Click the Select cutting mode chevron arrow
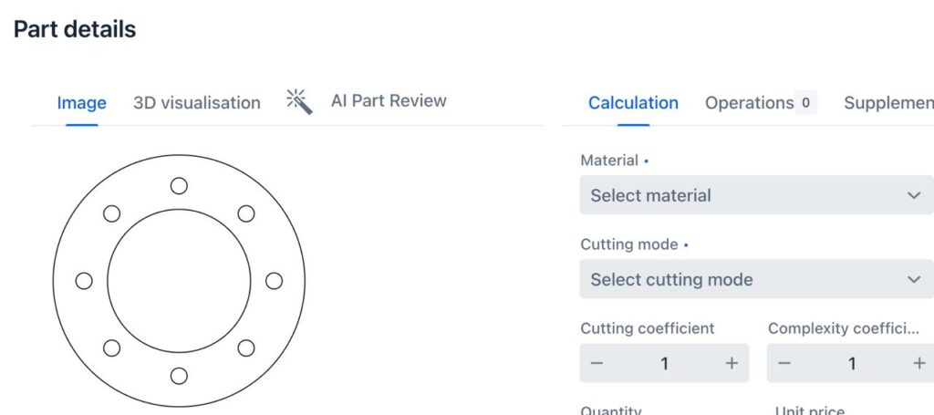934x415 pixels. [x=914, y=279]
